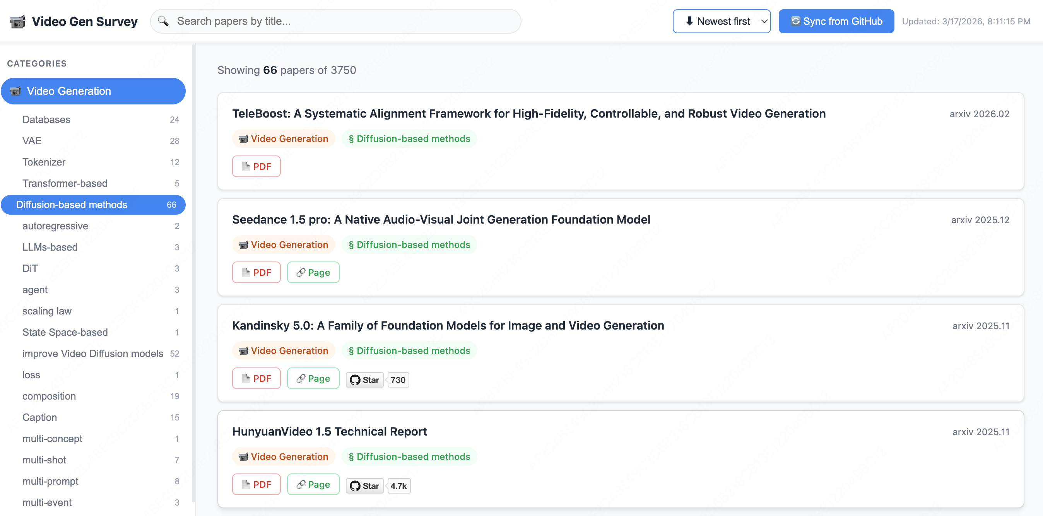Click GitHub Star button for HunyuanVideo 1.5
1043x516 pixels.
pos(364,486)
